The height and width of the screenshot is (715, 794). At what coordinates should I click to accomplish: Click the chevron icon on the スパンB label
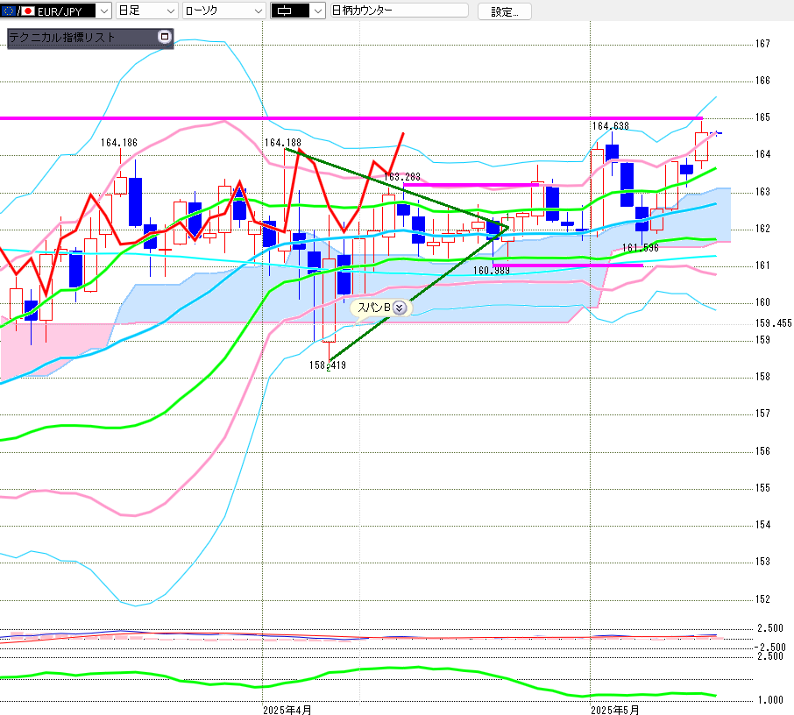click(399, 308)
